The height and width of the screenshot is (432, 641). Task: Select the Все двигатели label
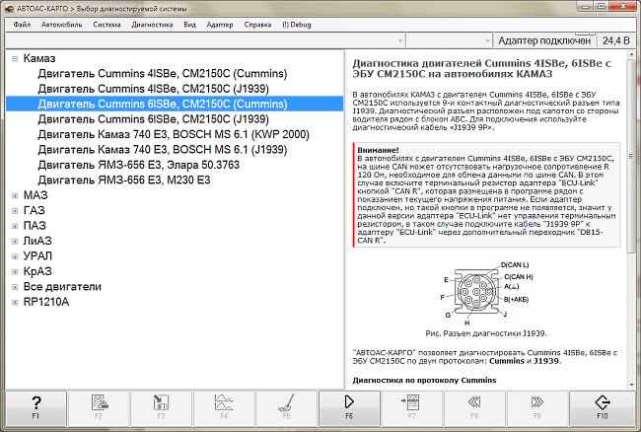(62, 287)
